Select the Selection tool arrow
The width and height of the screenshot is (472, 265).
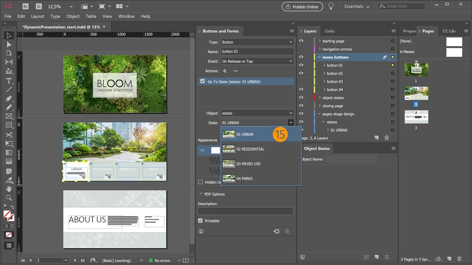tap(9, 36)
